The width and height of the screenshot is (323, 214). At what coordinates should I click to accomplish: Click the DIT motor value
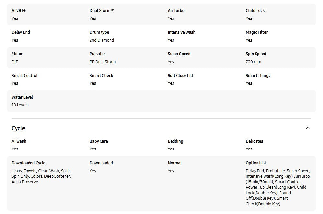15,62
